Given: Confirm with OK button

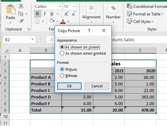Looking at the screenshot, I should point(69,86).
